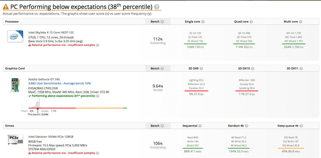
Task: Click the Intel processor logo icon
Action: click(15, 36)
